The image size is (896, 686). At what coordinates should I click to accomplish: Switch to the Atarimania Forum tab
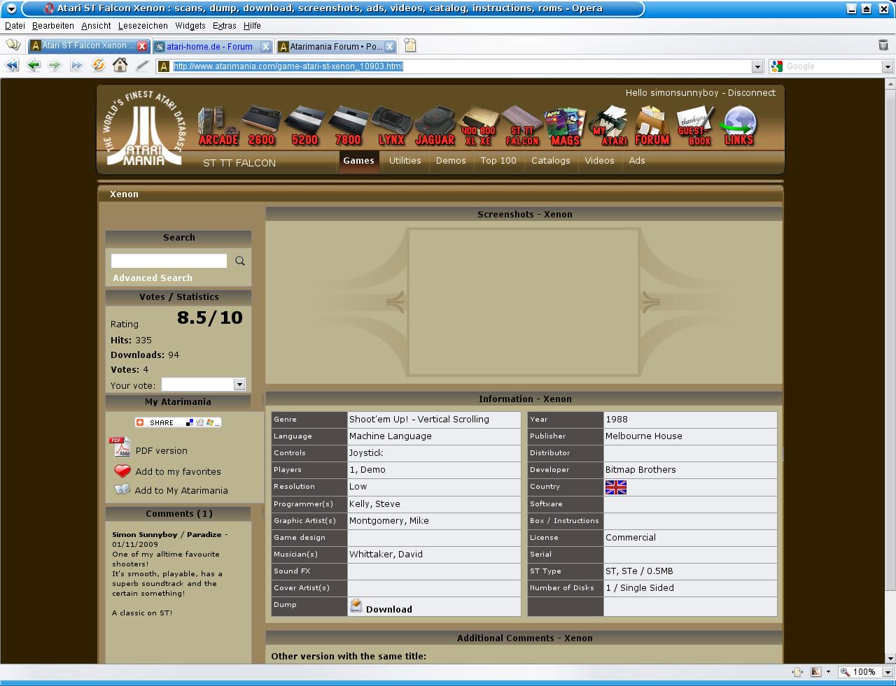pyautogui.click(x=336, y=46)
